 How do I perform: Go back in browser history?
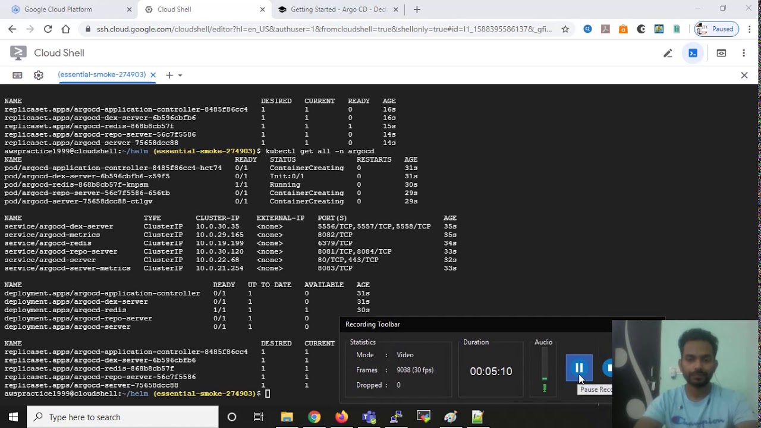(12, 29)
